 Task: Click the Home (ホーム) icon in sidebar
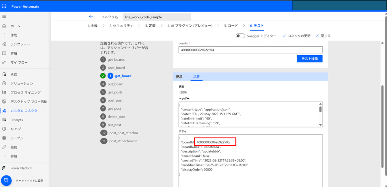point(4,26)
